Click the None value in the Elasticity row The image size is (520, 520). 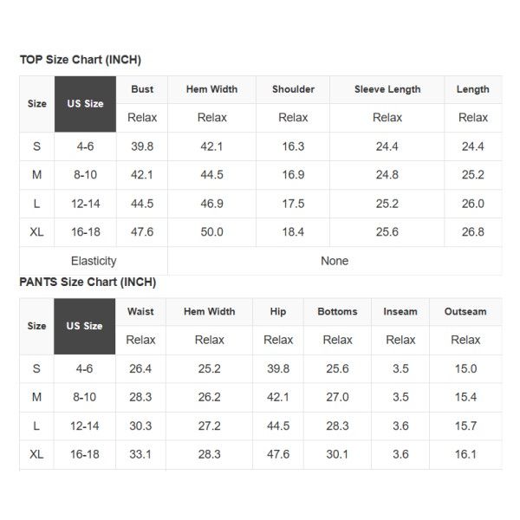click(x=335, y=261)
